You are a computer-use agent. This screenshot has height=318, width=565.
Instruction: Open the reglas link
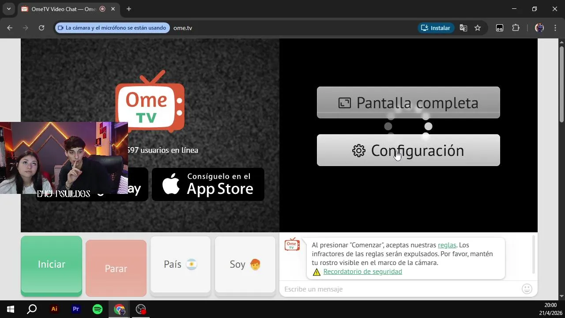click(447, 245)
